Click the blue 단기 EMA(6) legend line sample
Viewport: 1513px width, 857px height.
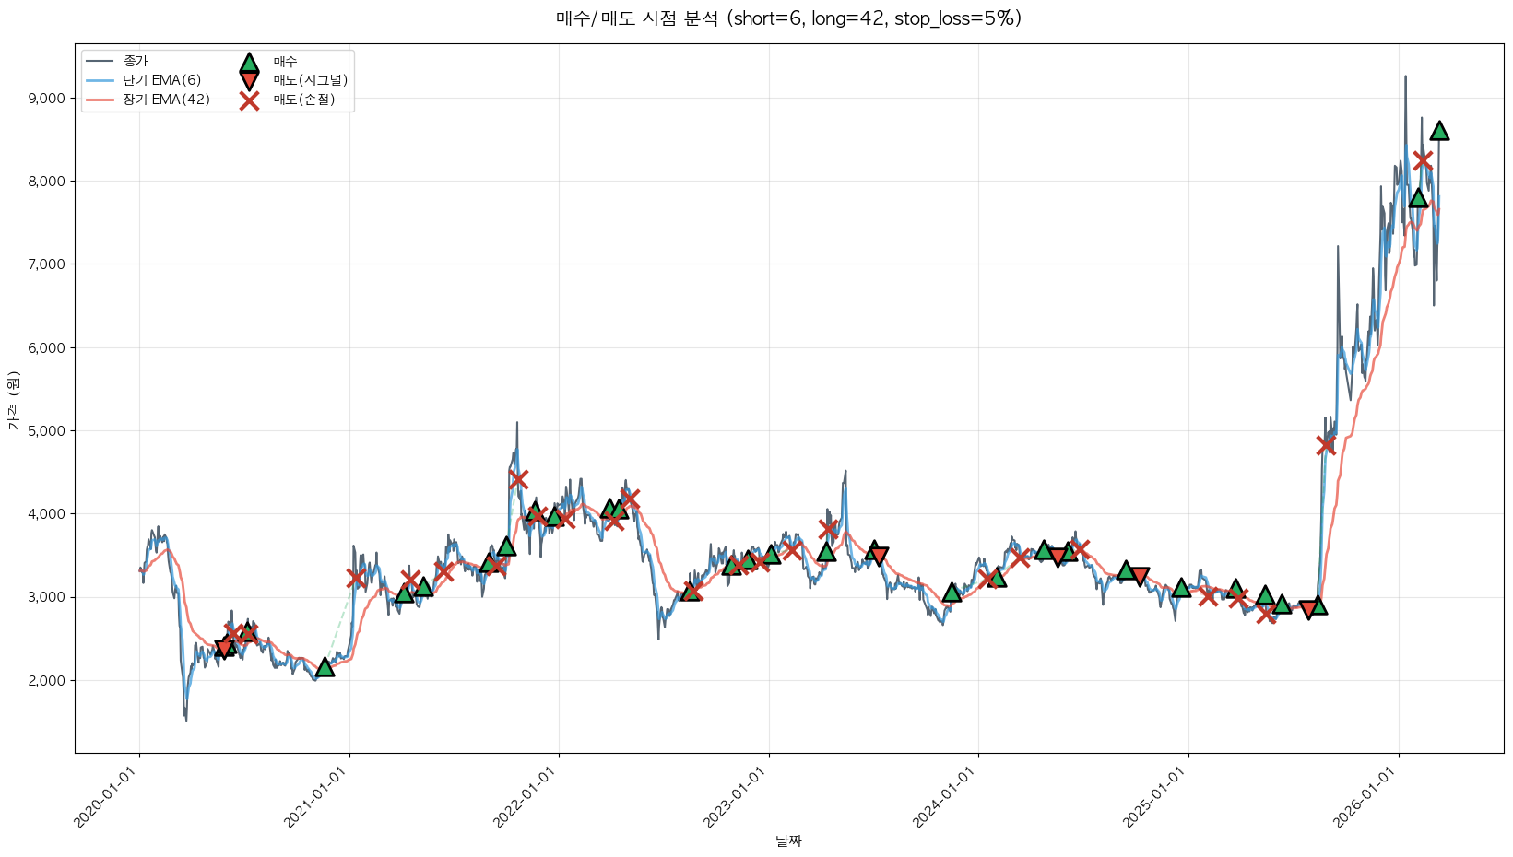pos(100,81)
